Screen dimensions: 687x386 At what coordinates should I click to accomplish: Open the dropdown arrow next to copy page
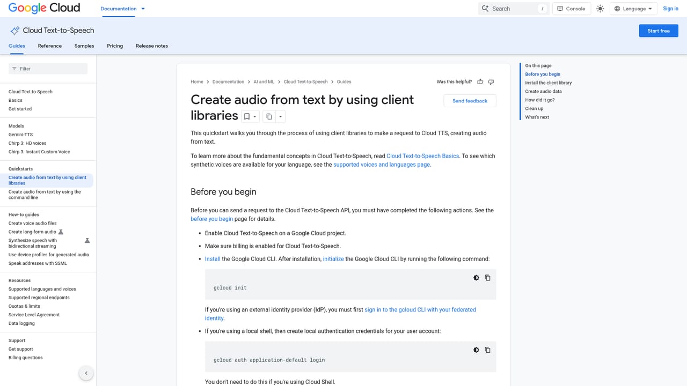(x=280, y=116)
